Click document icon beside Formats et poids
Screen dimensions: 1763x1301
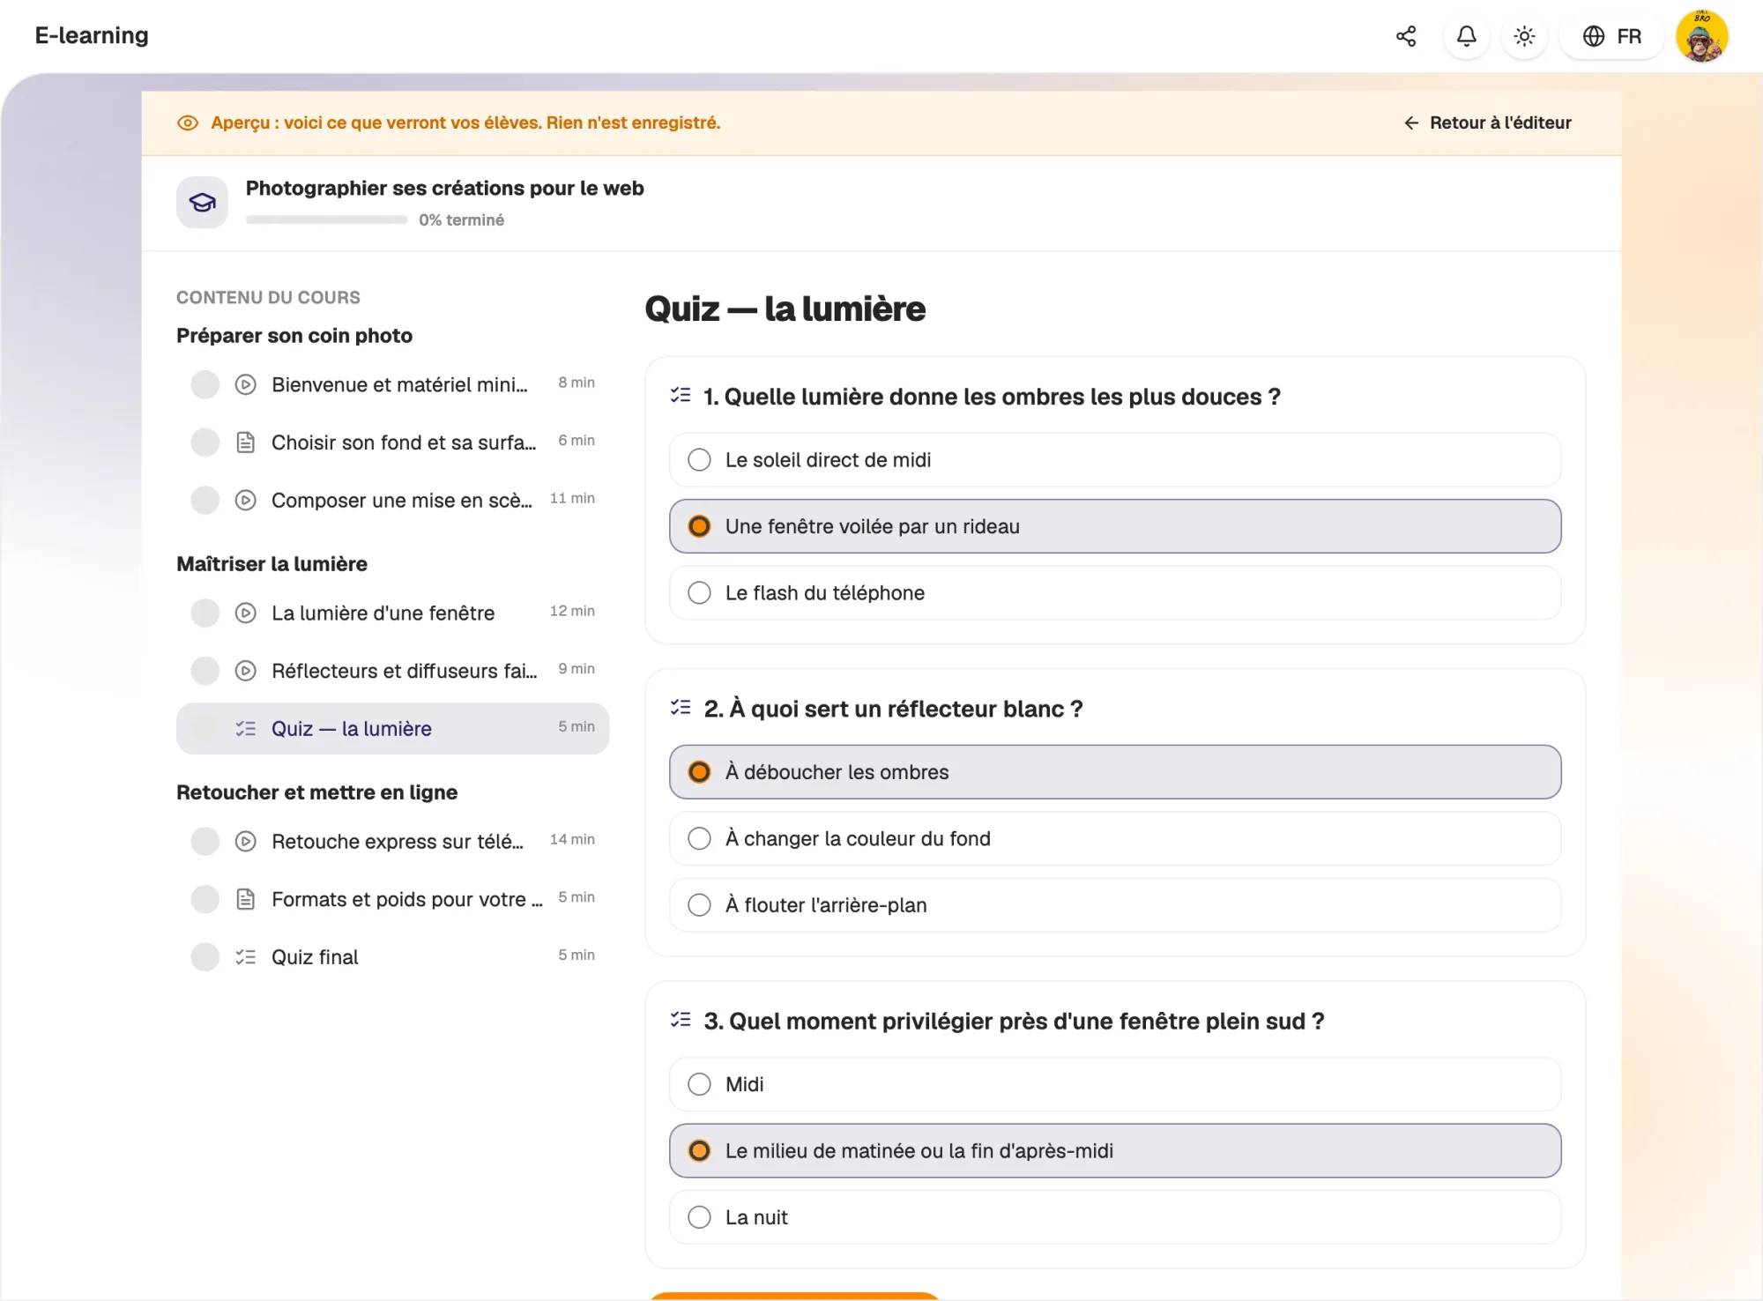click(246, 899)
